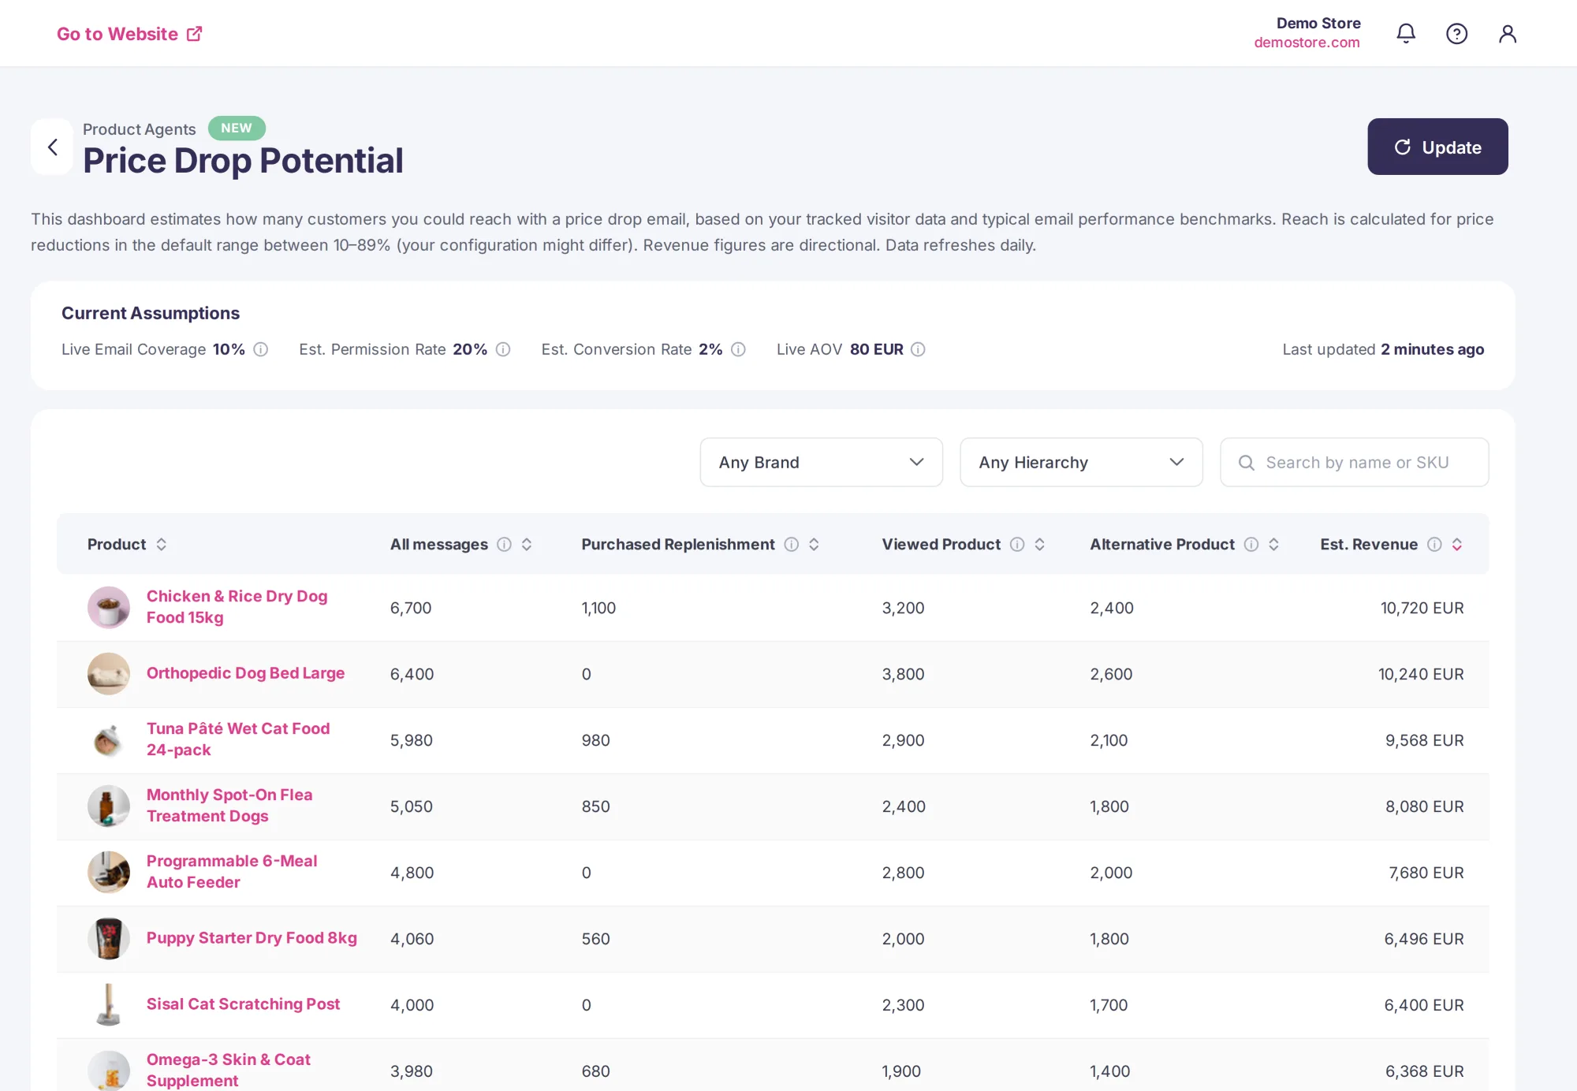Open the Go to Website link
Viewport: 1577px width, 1091px height.
tap(129, 34)
